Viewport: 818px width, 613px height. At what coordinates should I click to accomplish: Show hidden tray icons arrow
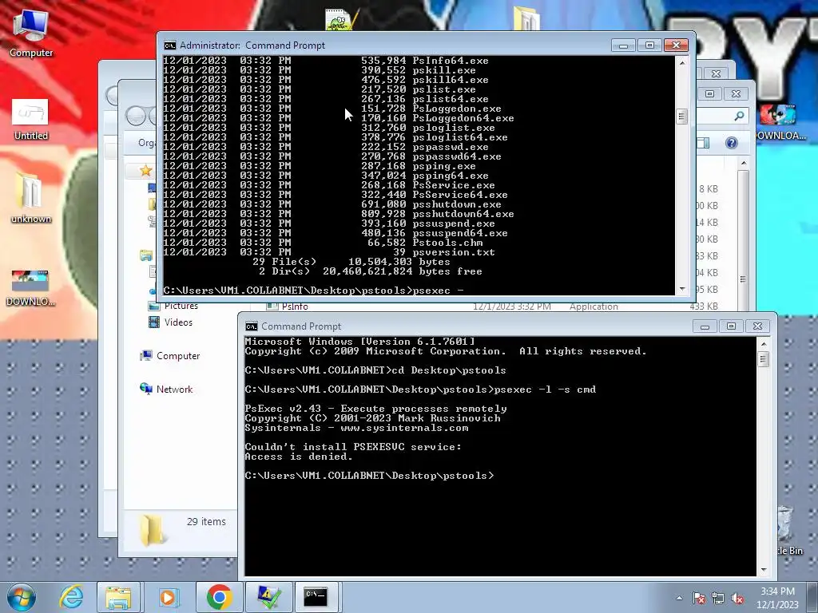click(x=679, y=598)
